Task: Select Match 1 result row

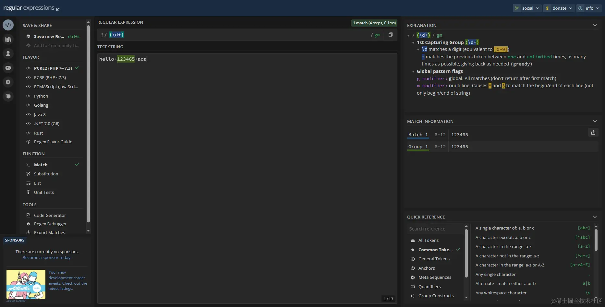Action: (502, 135)
